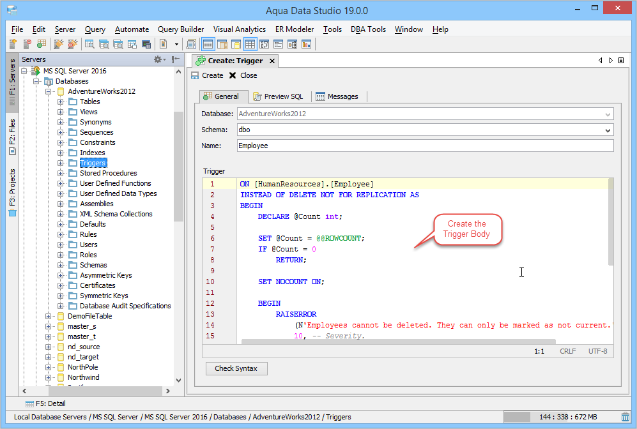Click the Name field containing Employee
Screen dimensions: 637x429
pyautogui.click(x=424, y=146)
